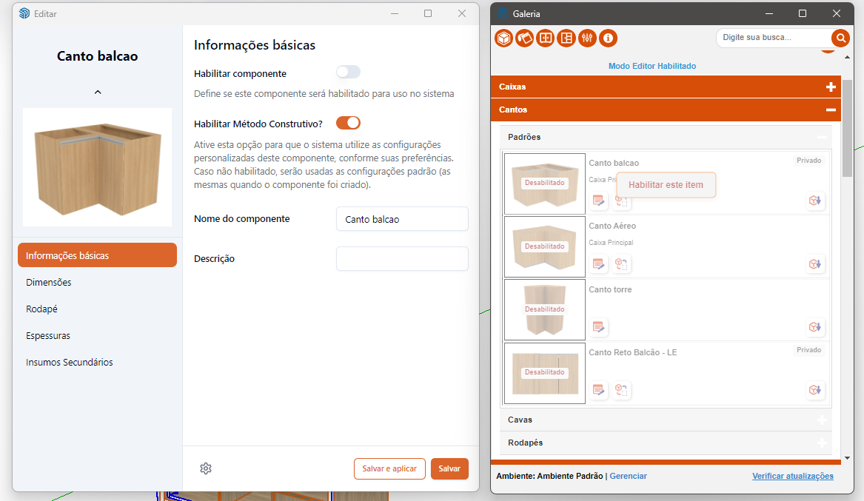864x501 pixels.
Task: Click the Salvar e aplicar button
Action: pyautogui.click(x=389, y=469)
